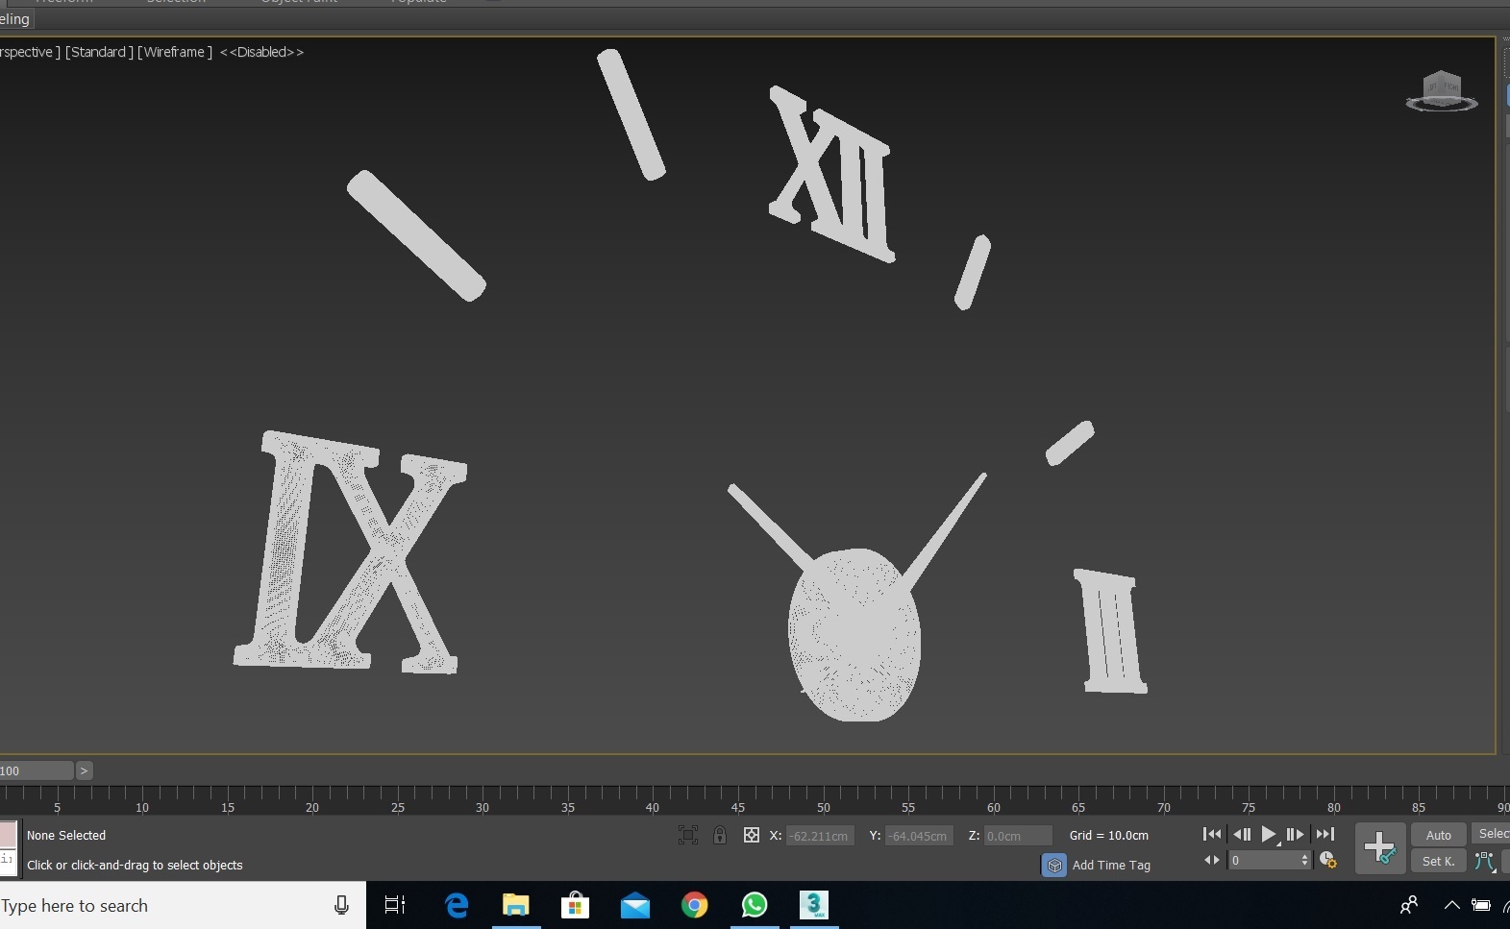This screenshot has height=929, width=1510.
Task: Click the Y coordinate field
Action: click(919, 836)
